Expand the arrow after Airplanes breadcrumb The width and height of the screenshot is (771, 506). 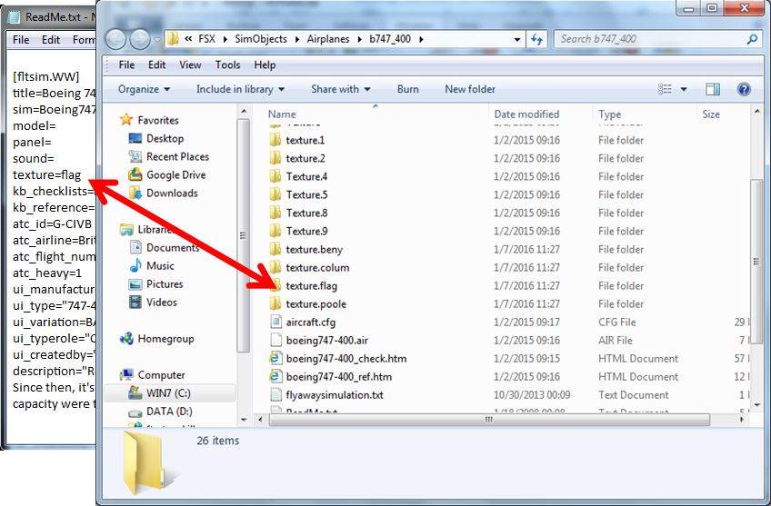359,39
